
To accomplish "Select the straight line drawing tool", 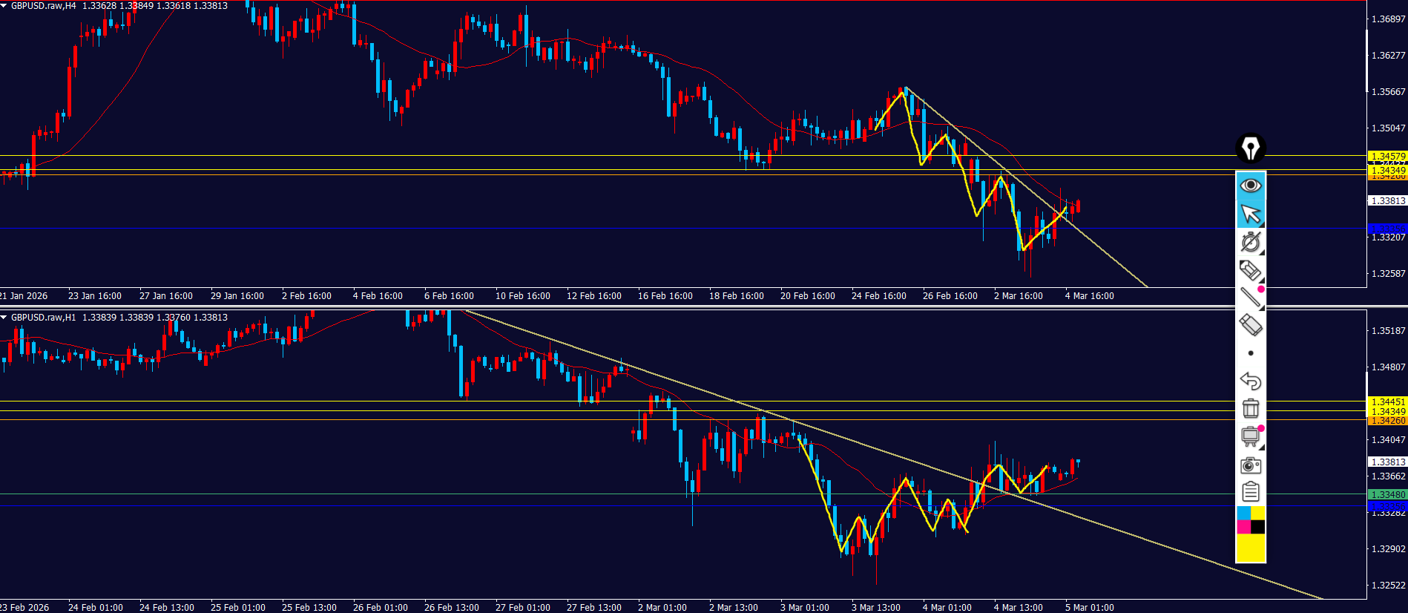I will (1251, 298).
